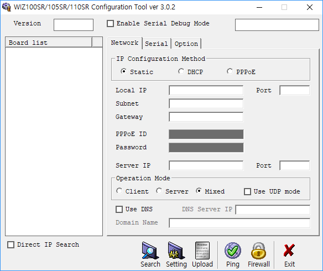The image size is (323, 271).
Task: Run the Ping test icon
Action: pyautogui.click(x=232, y=251)
